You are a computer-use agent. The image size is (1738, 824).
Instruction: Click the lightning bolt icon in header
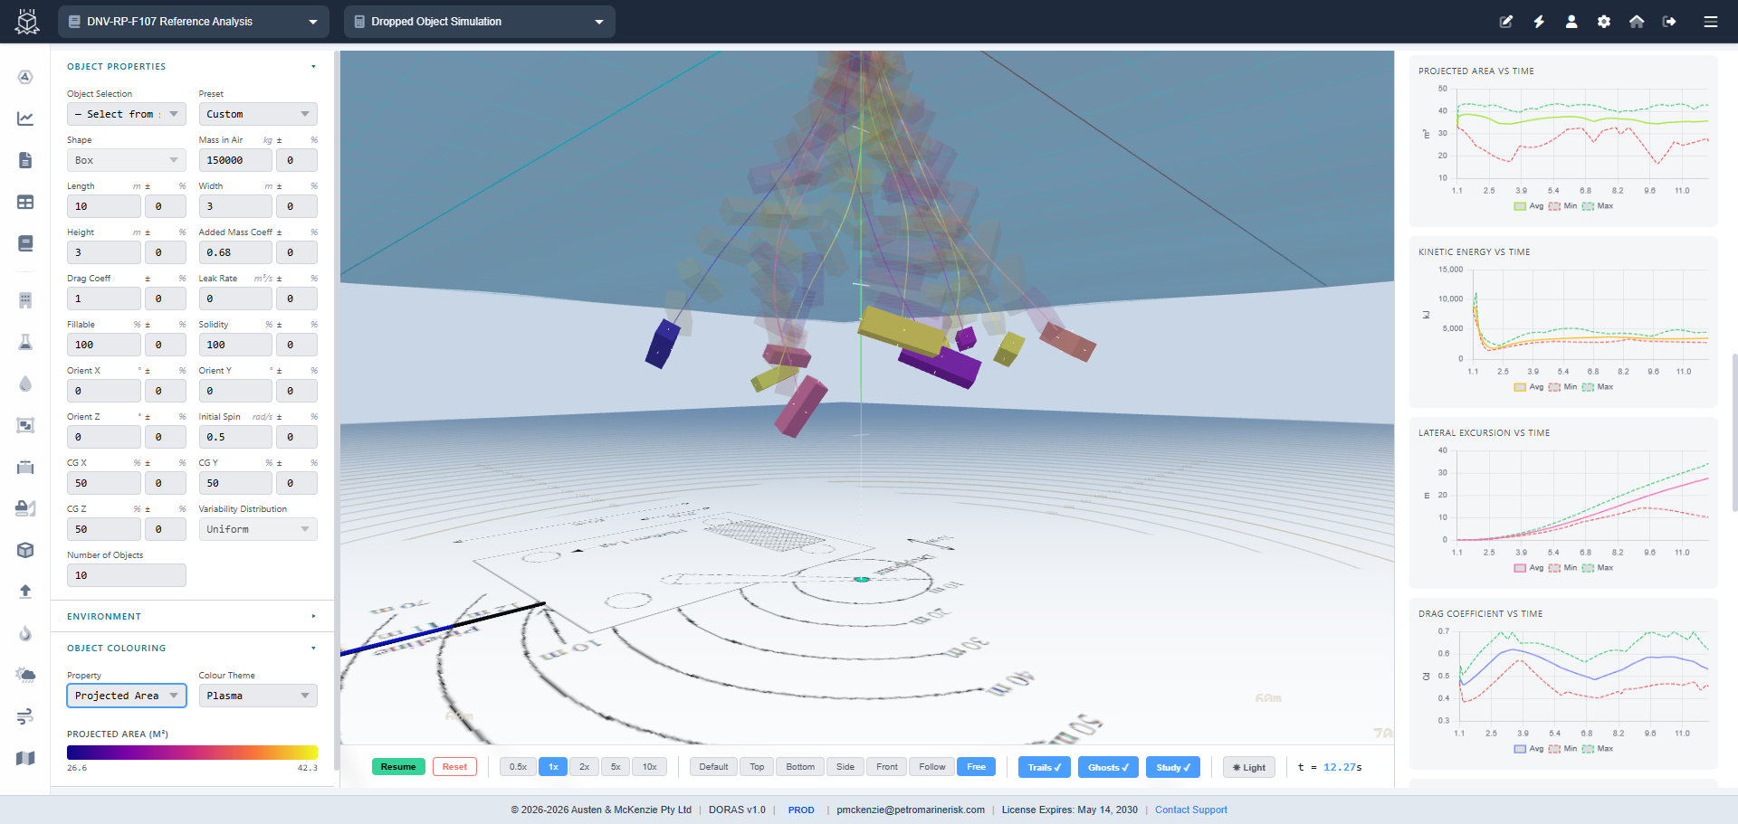(1539, 22)
